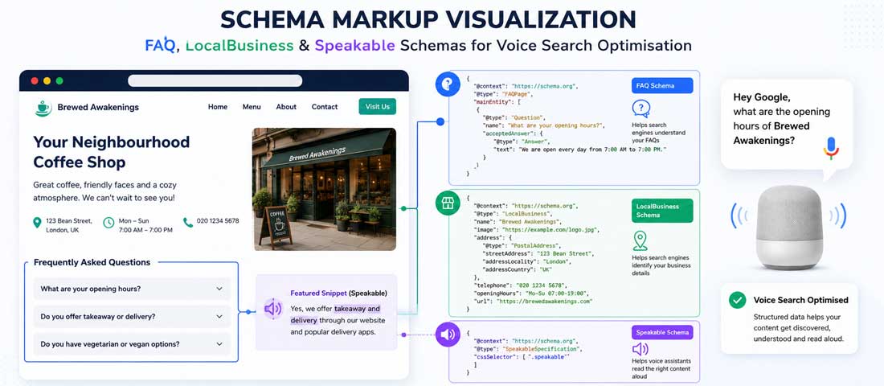Click the question bubble icon under FAQ Schema label
The height and width of the screenshot is (386, 884).
point(641,109)
